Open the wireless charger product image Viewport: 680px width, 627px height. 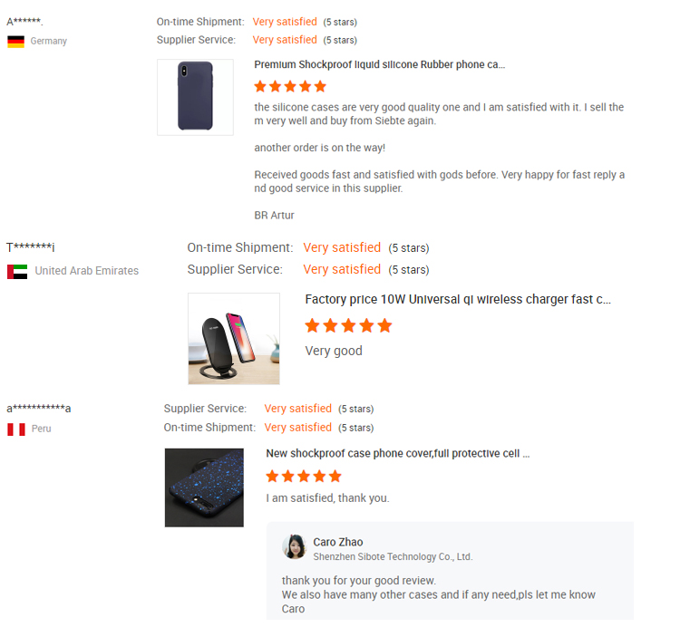pyautogui.click(x=234, y=339)
